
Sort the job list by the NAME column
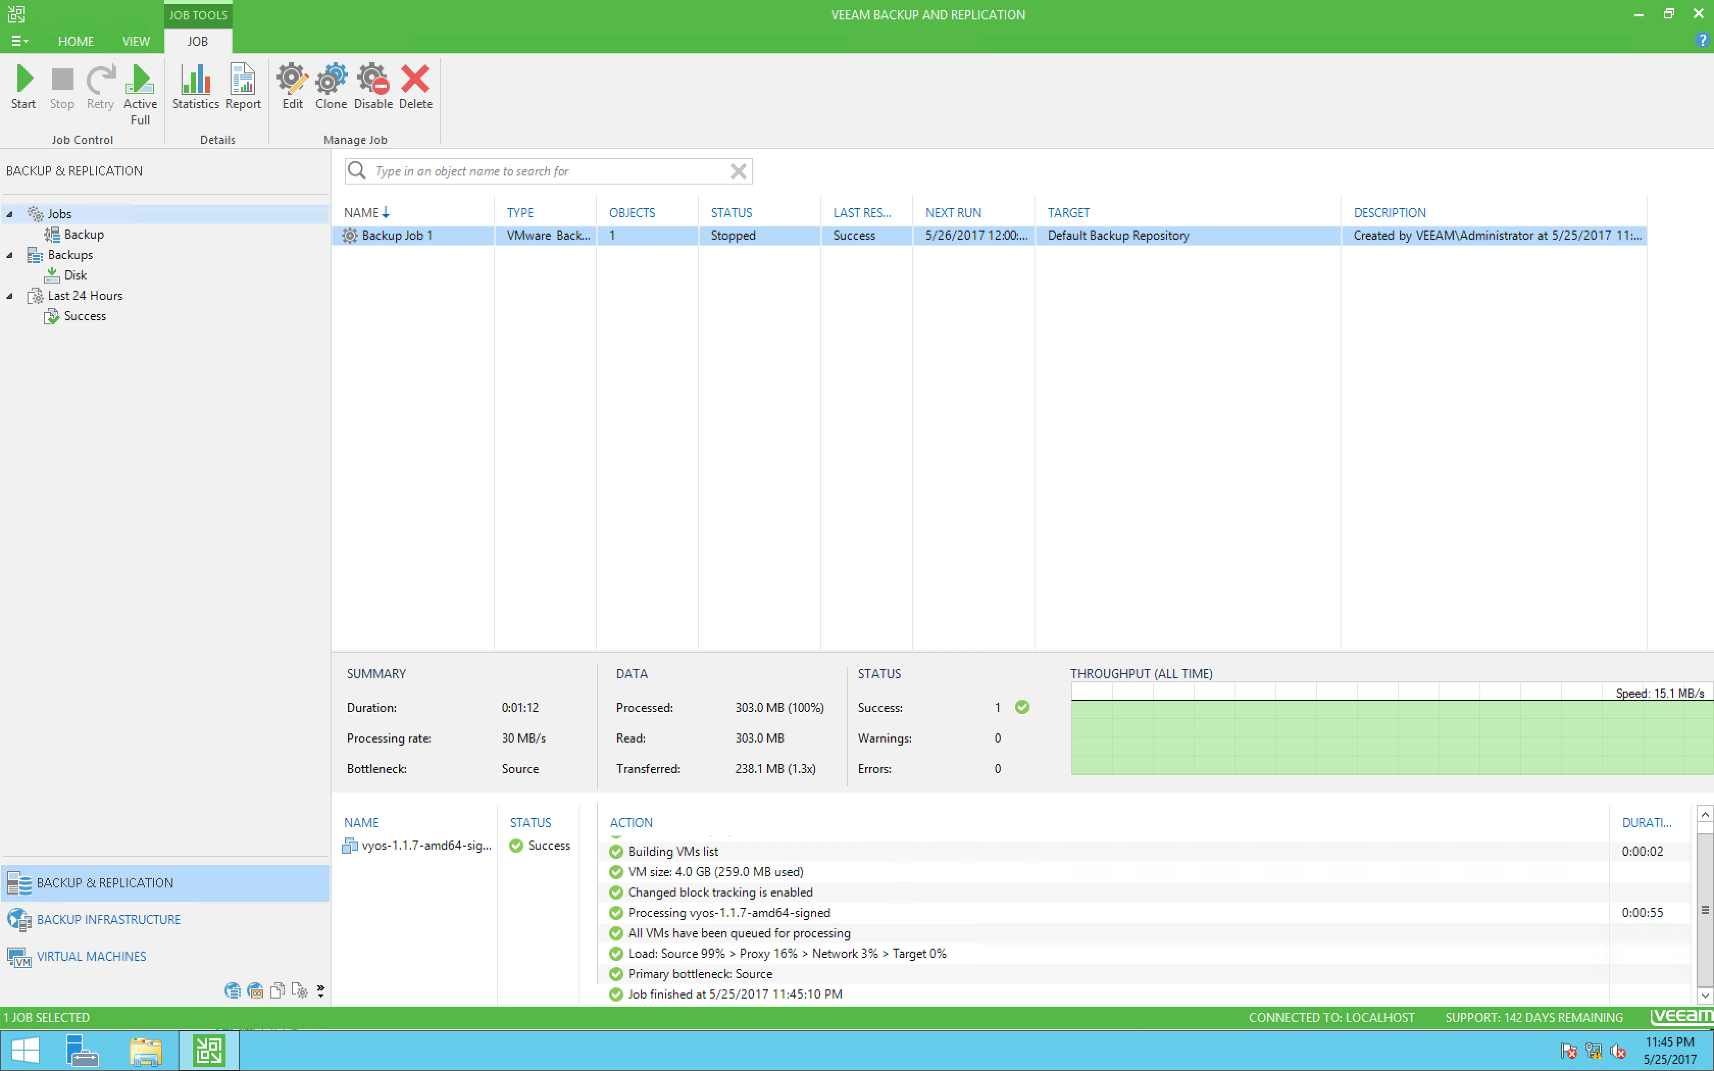361,213
